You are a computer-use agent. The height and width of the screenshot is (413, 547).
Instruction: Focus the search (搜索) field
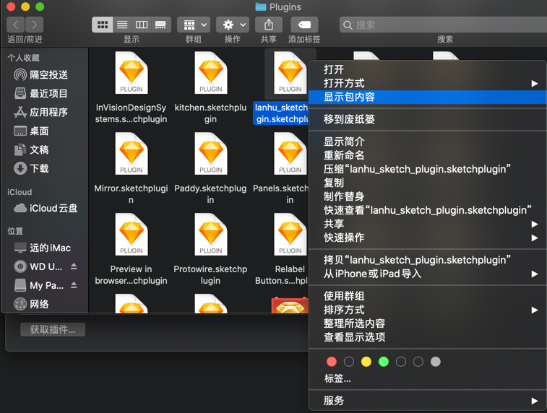pos(443,25)
